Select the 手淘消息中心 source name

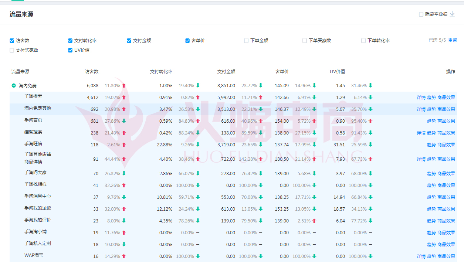(x=38, y=196)
